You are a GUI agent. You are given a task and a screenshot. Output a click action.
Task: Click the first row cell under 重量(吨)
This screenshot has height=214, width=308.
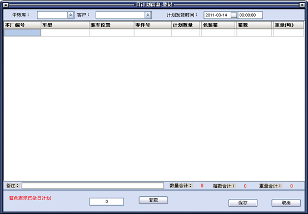[x=289, y=33]
